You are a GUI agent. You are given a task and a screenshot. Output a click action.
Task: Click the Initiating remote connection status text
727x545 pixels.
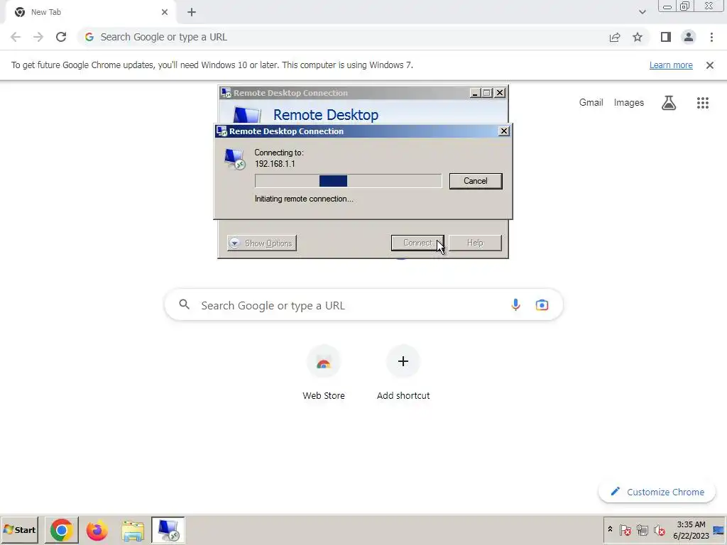[304, 199]
